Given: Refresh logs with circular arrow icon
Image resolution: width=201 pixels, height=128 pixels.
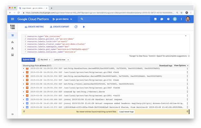Looking at the screenshot, I should pos(76,27).
